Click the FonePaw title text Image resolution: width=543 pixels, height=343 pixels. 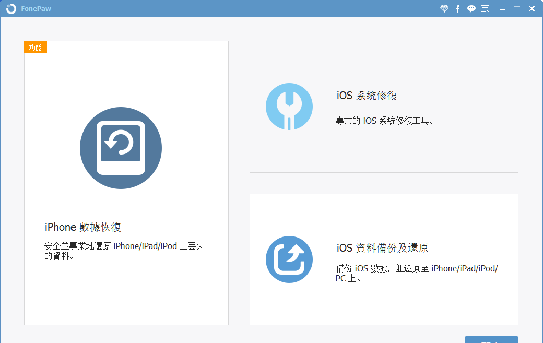[36, 9]
